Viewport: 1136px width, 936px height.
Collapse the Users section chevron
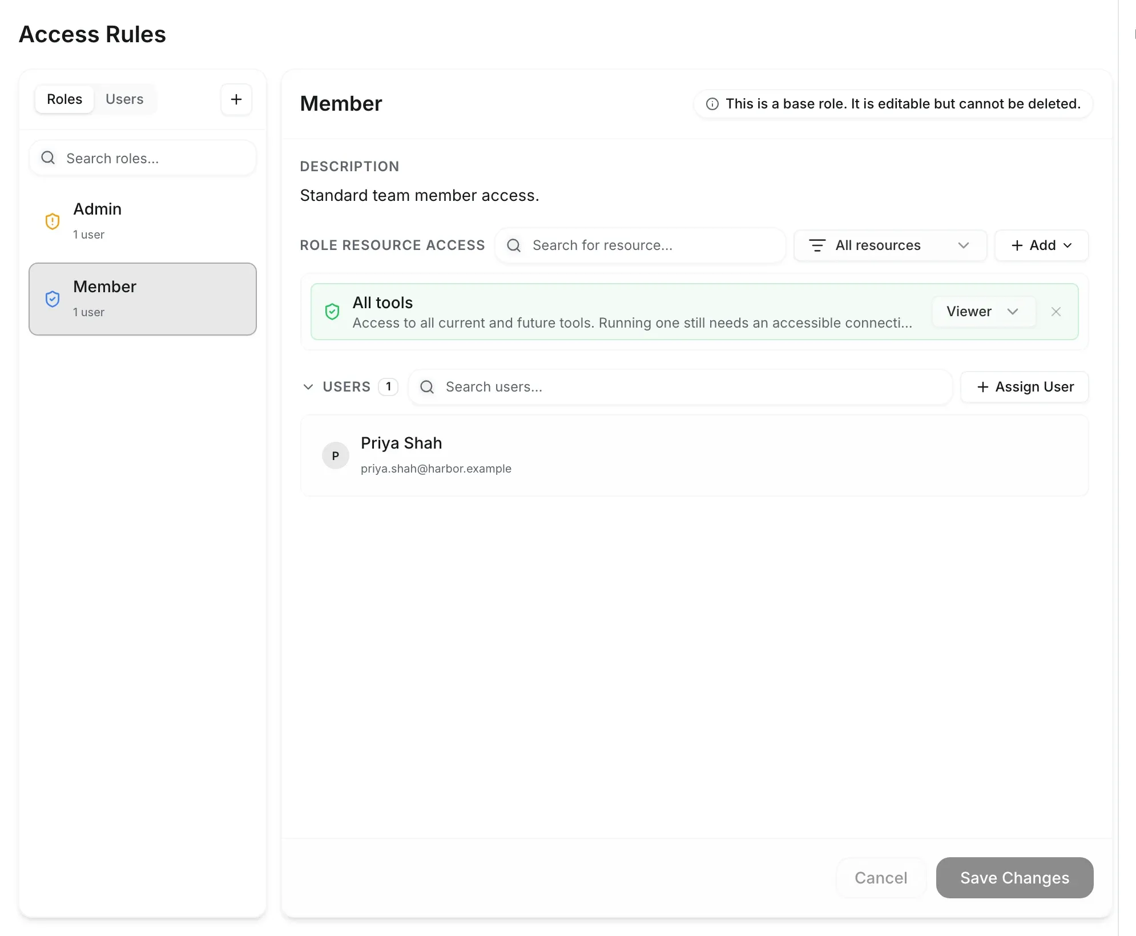(x=308, y=387)
